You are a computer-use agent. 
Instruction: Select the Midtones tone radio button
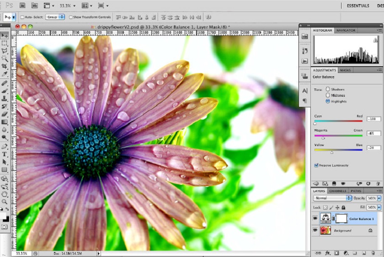tap(328, 95)
